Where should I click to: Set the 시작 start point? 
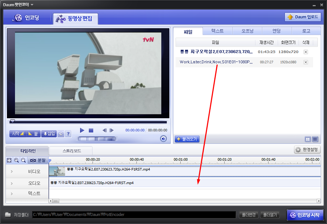[18, 134]
